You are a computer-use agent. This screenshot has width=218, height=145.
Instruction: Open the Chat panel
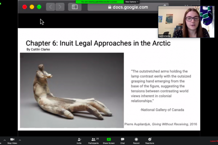click(122, 141)
